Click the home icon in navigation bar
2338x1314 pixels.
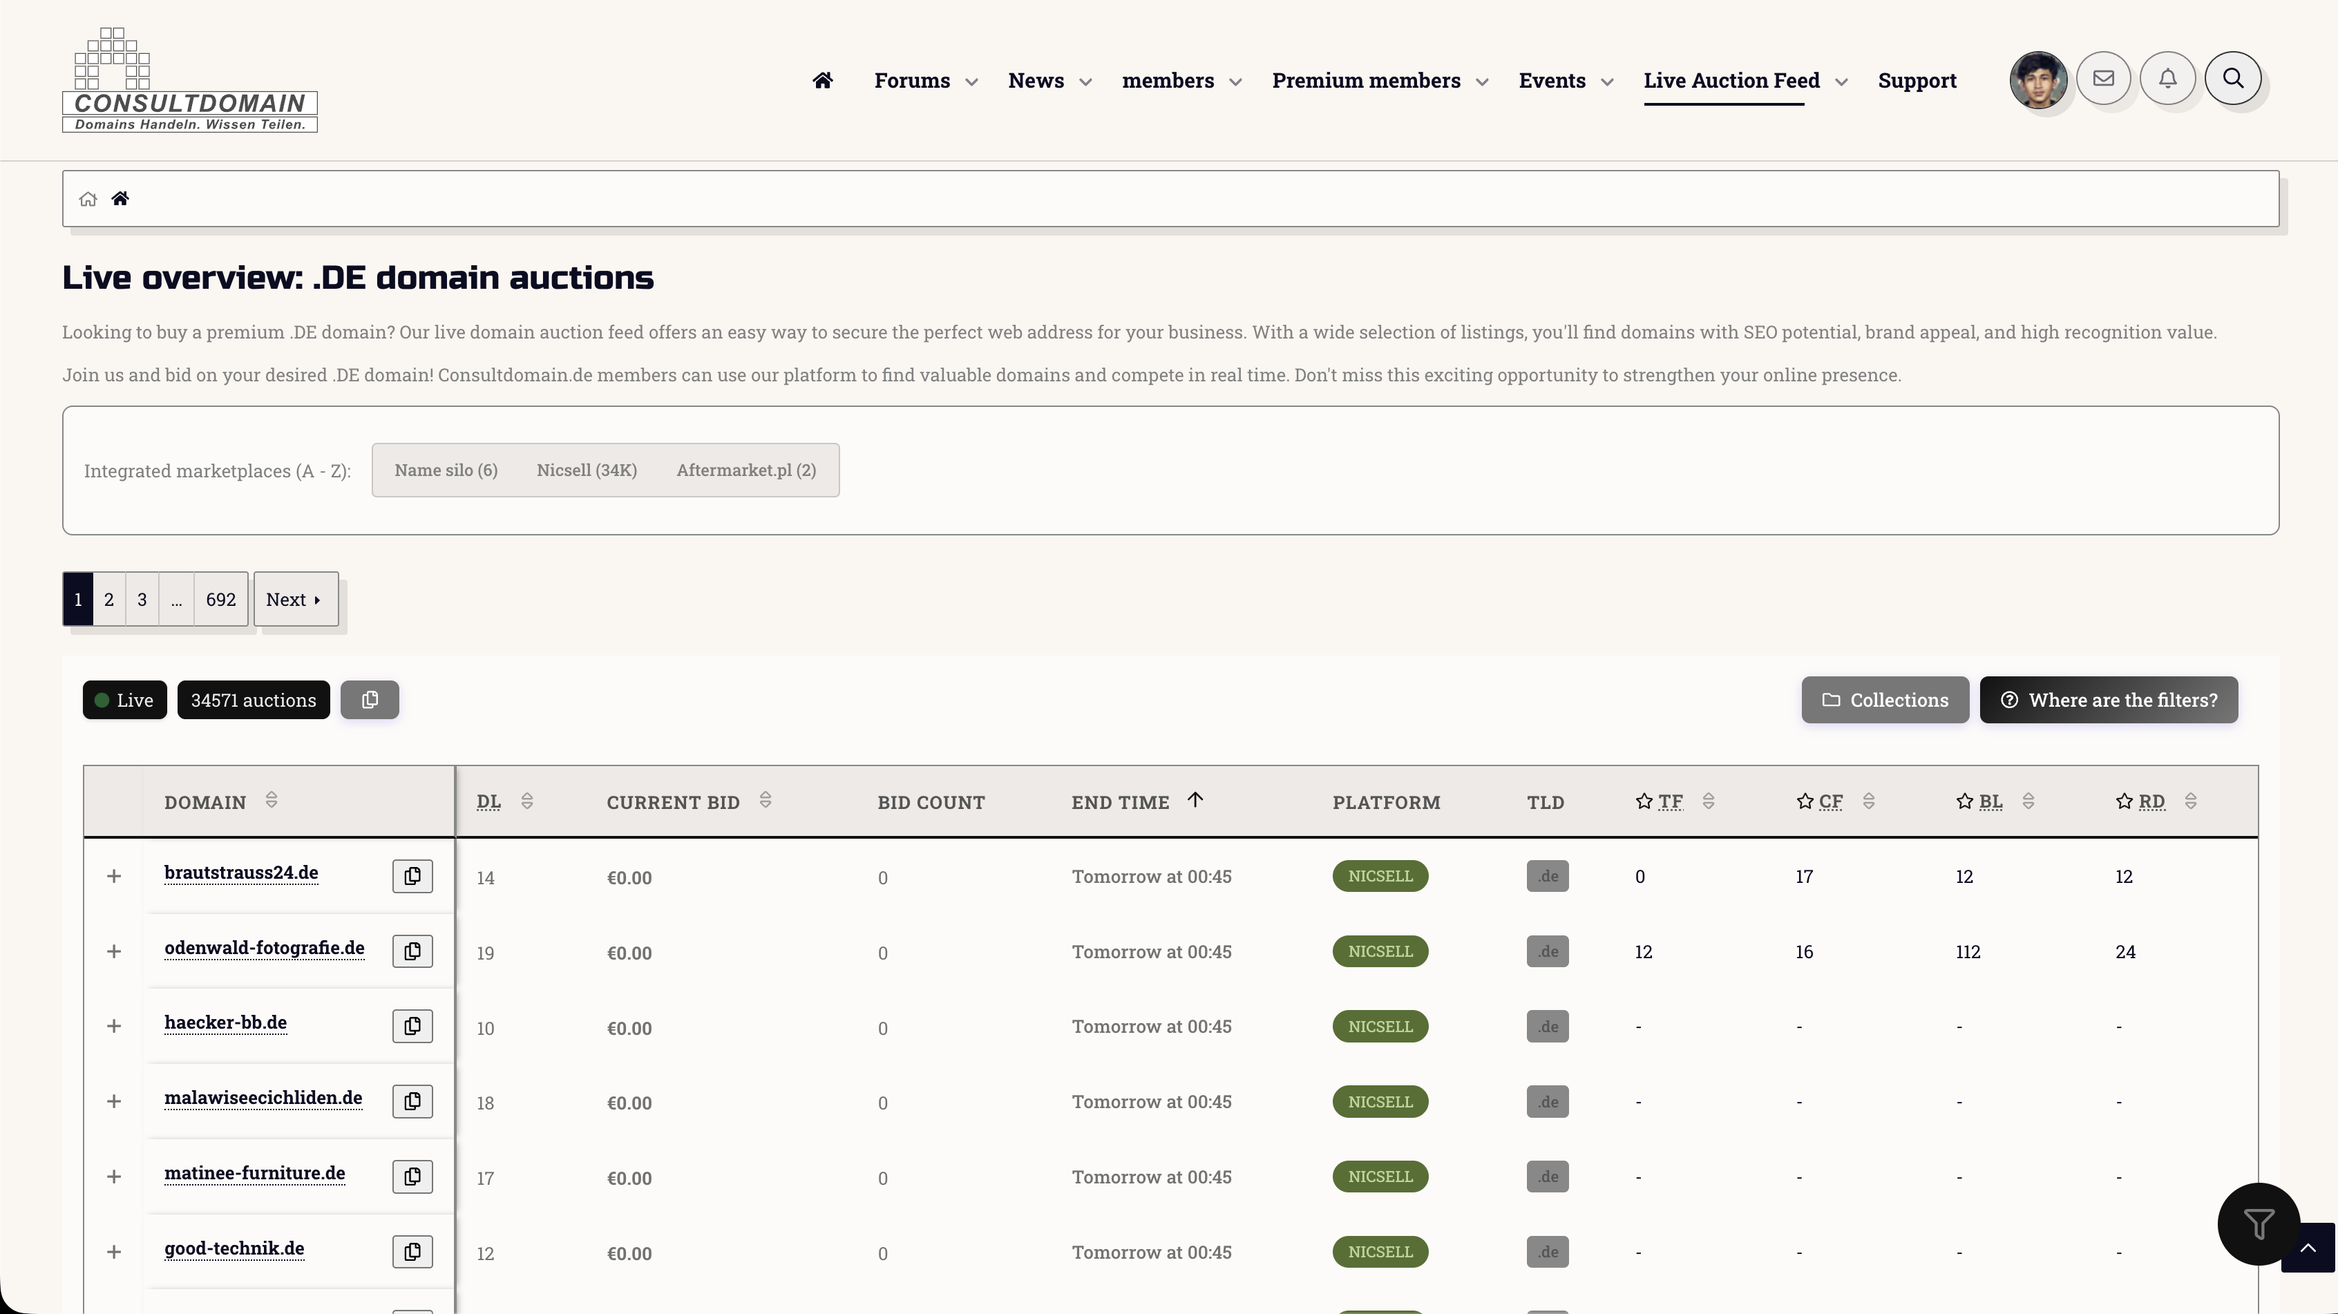(822, 80)
